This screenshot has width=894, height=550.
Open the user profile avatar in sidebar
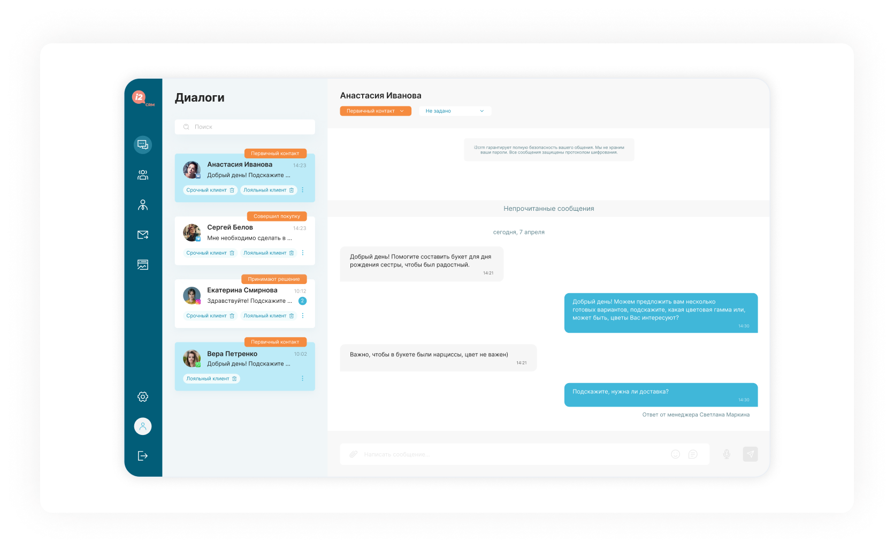pyautogui.click(x=143, y=426)
